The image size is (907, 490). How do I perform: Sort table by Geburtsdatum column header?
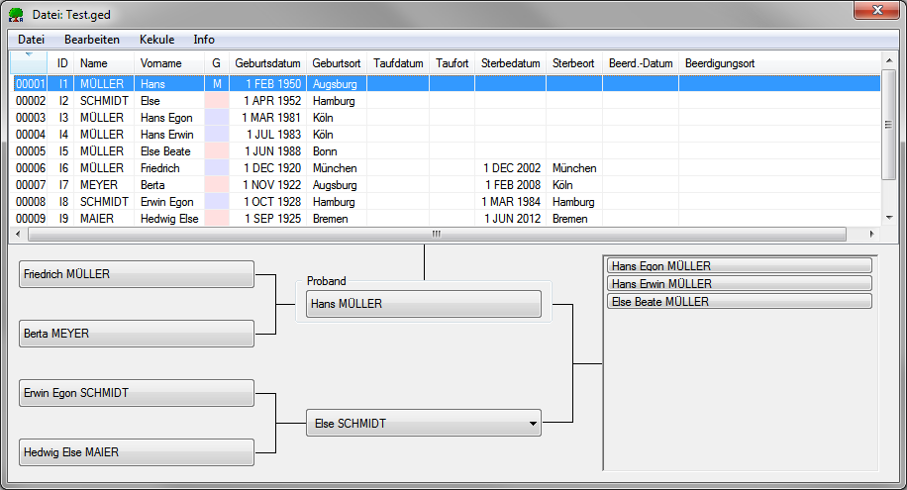[267, 63]
